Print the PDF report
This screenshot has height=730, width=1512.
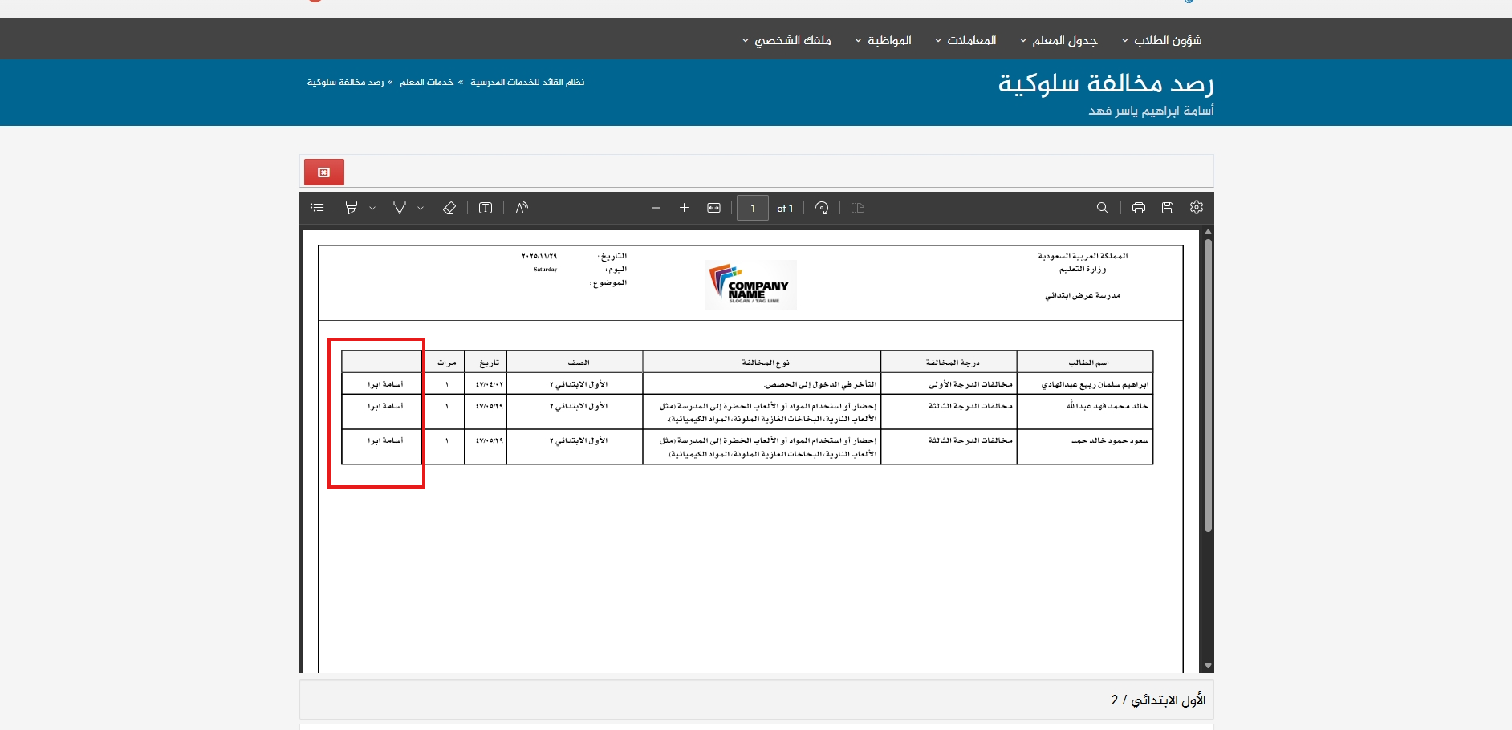click(x=1138, y=208)
